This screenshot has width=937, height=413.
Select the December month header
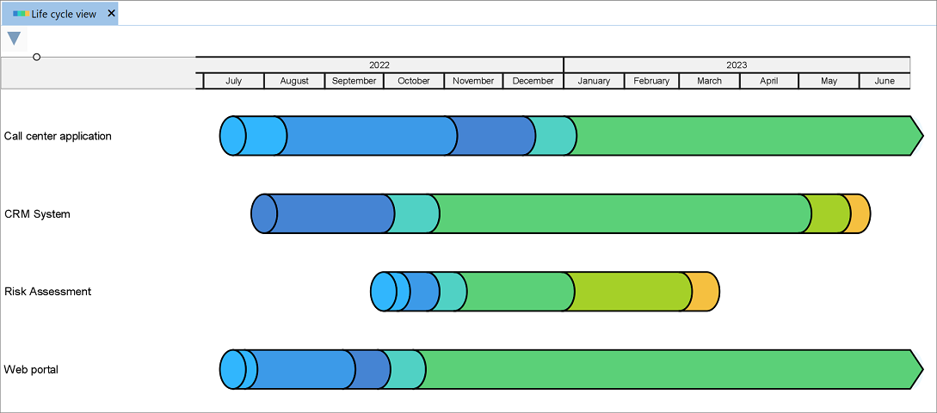[533, 81]
